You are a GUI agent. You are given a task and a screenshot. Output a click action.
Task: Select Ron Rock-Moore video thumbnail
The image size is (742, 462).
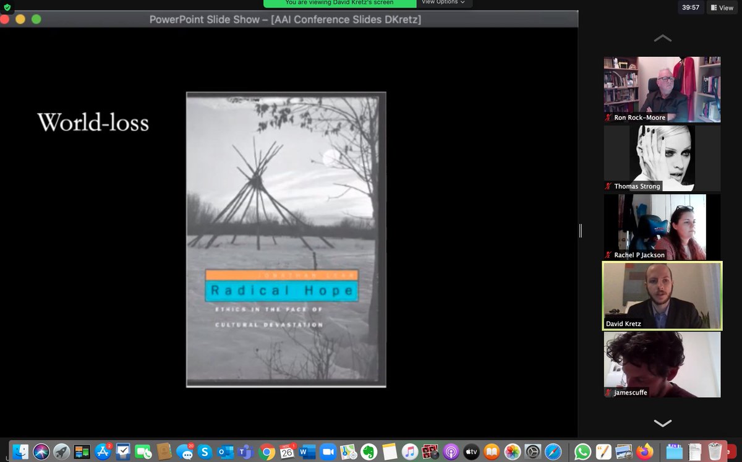(x=662, y=90)
